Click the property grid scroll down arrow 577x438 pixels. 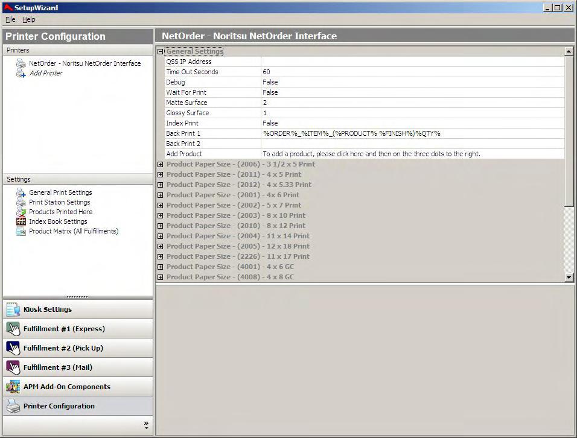point(569,278)
